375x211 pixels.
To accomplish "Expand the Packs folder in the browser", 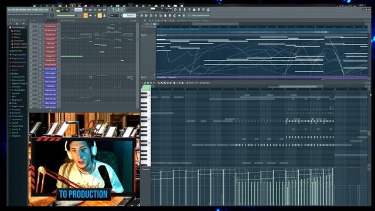I will 13,103.
